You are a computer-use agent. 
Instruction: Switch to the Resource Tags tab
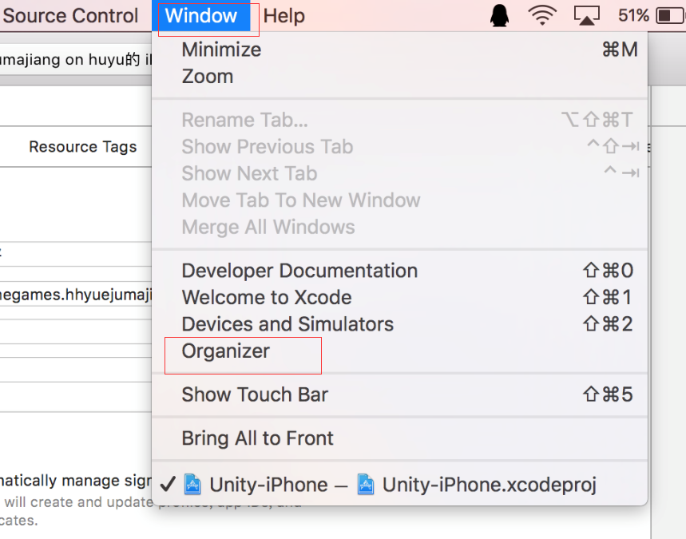83,147
